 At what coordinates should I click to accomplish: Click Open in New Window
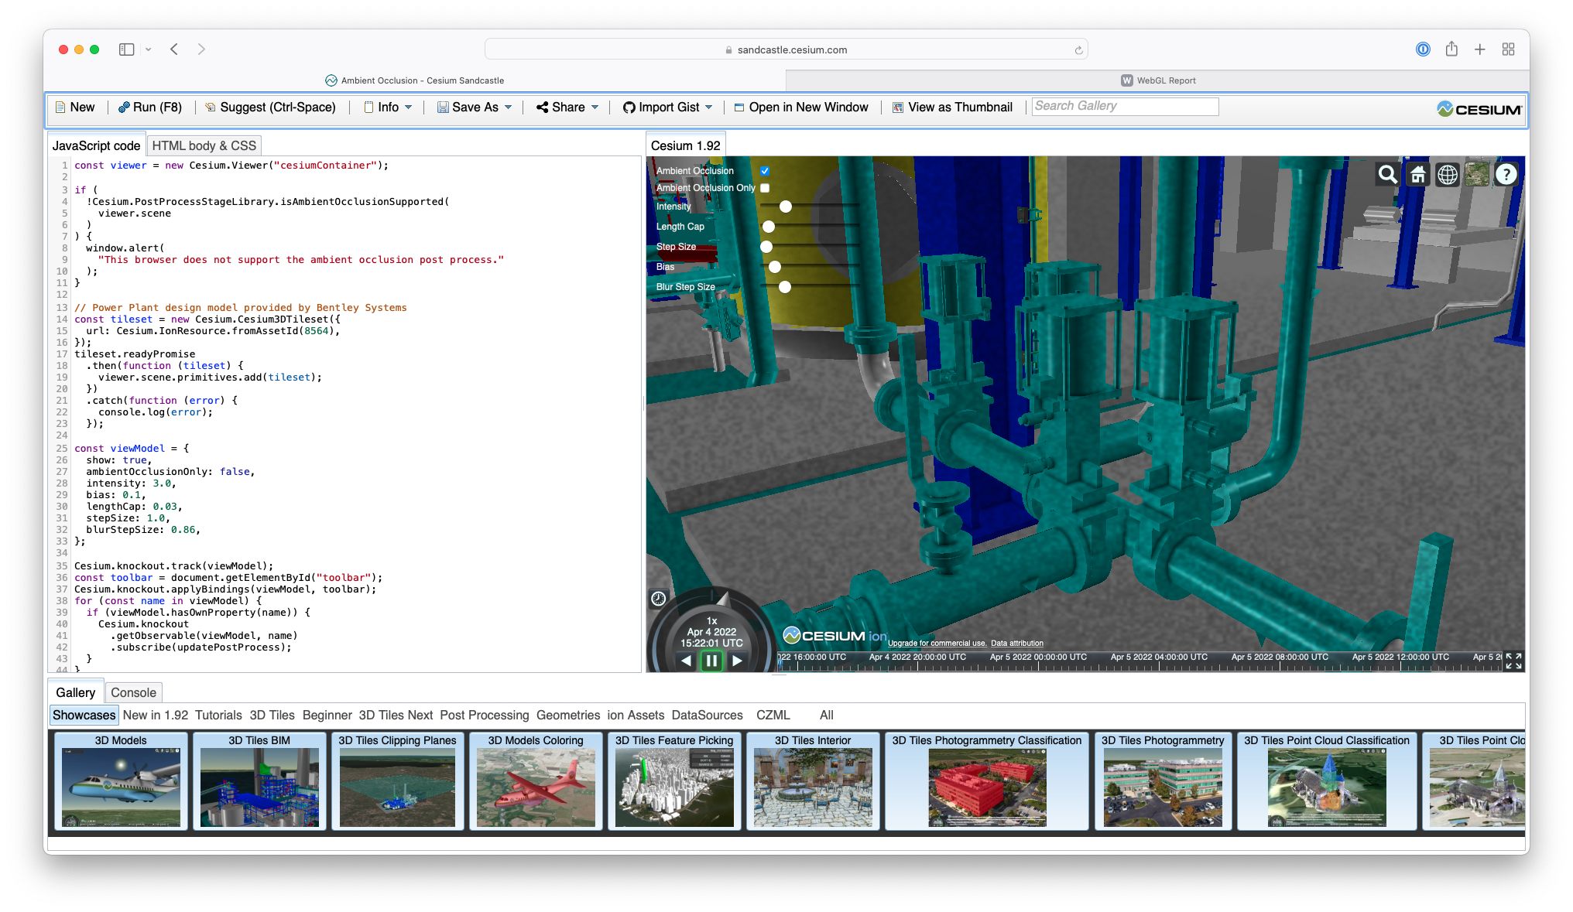pos(801,108)
